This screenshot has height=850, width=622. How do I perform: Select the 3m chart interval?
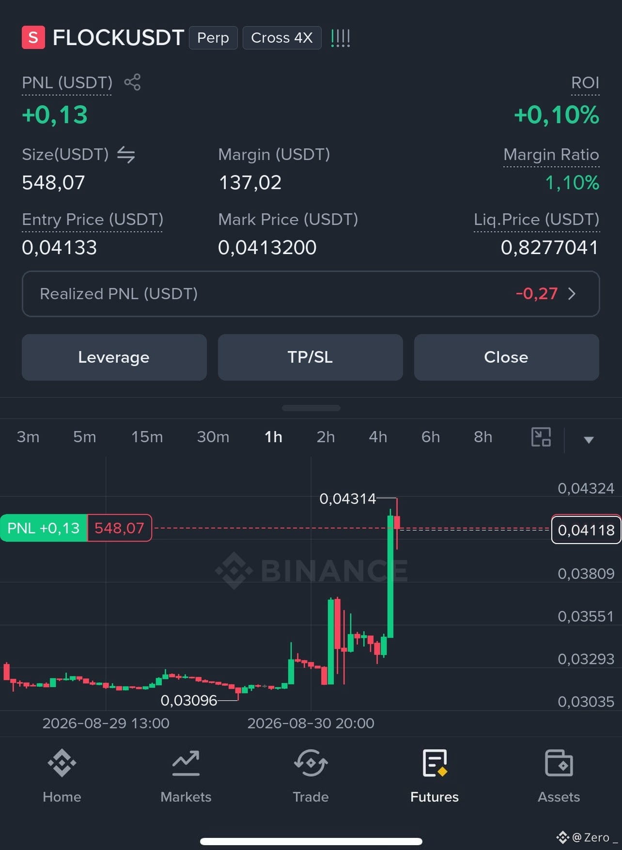[28, 437]
